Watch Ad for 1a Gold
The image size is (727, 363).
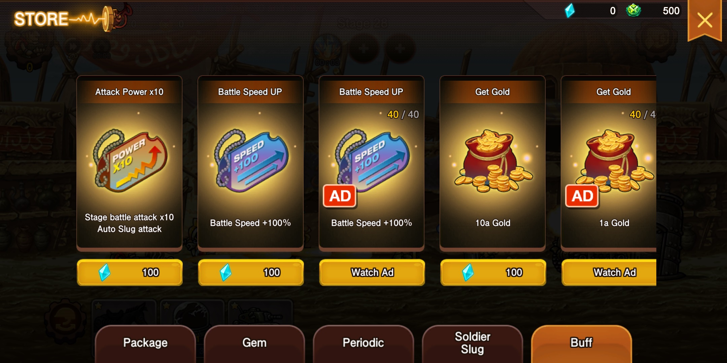pyautogui.click(x=609, y=272)
